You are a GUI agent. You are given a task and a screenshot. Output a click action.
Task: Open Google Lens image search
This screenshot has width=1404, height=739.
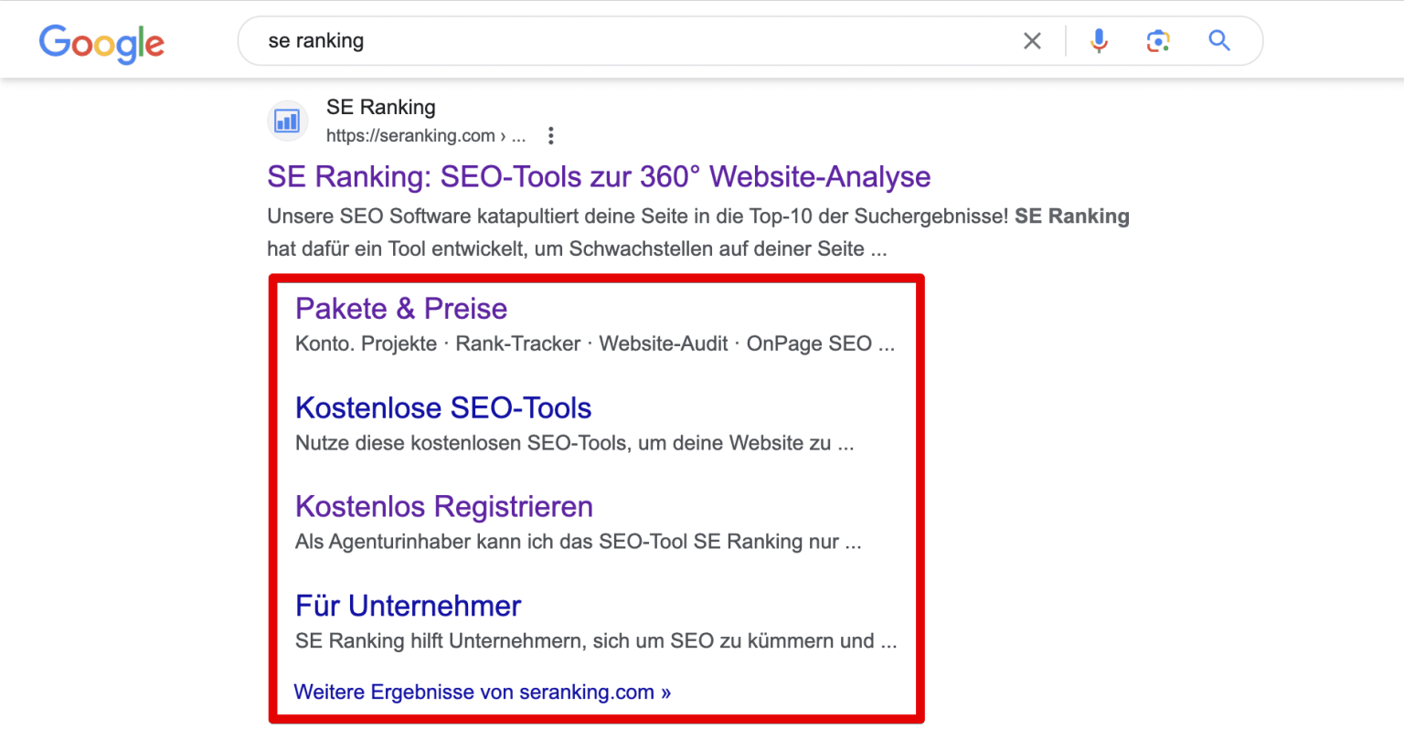(1158, 40)
